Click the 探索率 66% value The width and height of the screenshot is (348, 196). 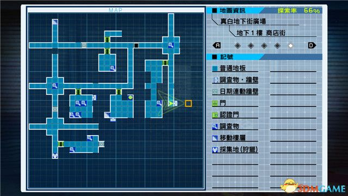tap(299, 10)
